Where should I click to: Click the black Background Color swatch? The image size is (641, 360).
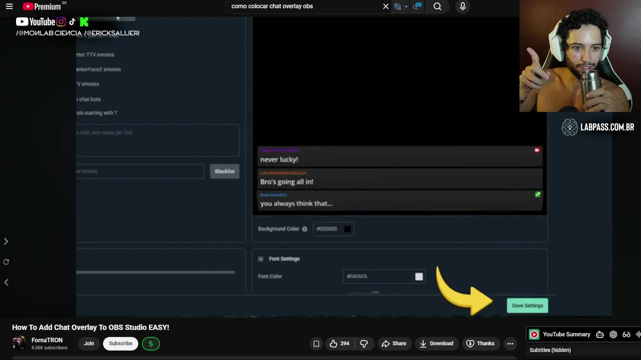point(348,229)
